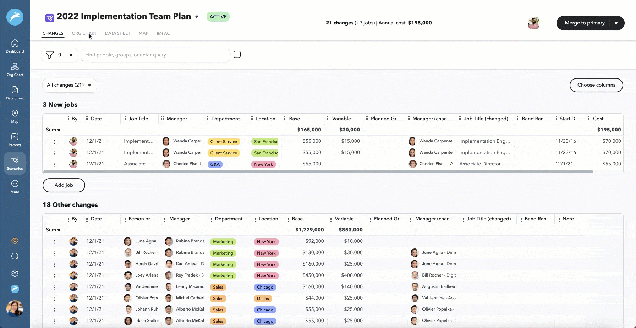Open the Map sidebar icon
Viewport: 636px width, 328px height.
click(x=15, y=116)
